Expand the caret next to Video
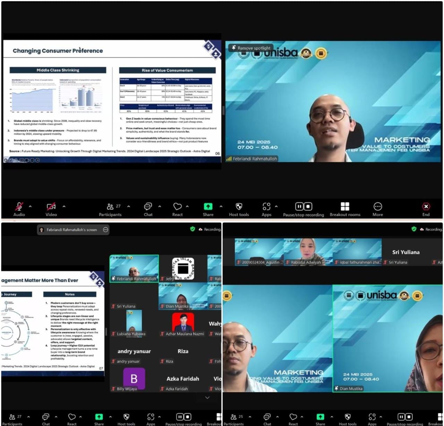 click(x=64, y=206)
